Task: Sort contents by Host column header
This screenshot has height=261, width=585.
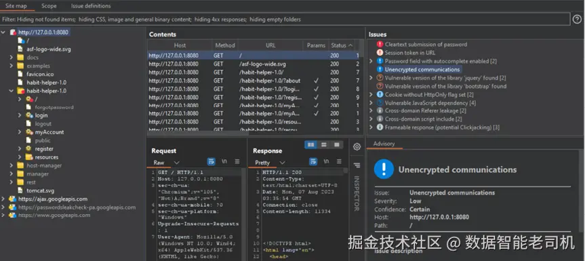Action: pos(180,45)
